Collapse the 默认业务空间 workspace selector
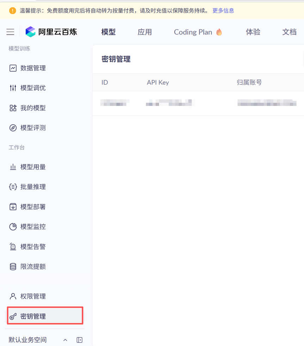Image resolution: width=304 pixels, height=346 pixels. (x=65, y=340)
